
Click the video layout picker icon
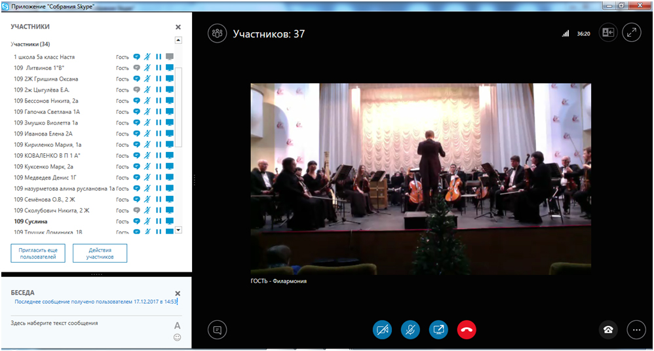(x=608, y=33)
